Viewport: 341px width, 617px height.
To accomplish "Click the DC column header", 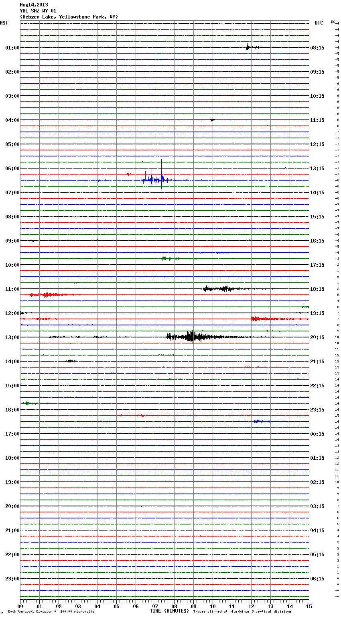I will pyautogui.click(x=333, y=22).
